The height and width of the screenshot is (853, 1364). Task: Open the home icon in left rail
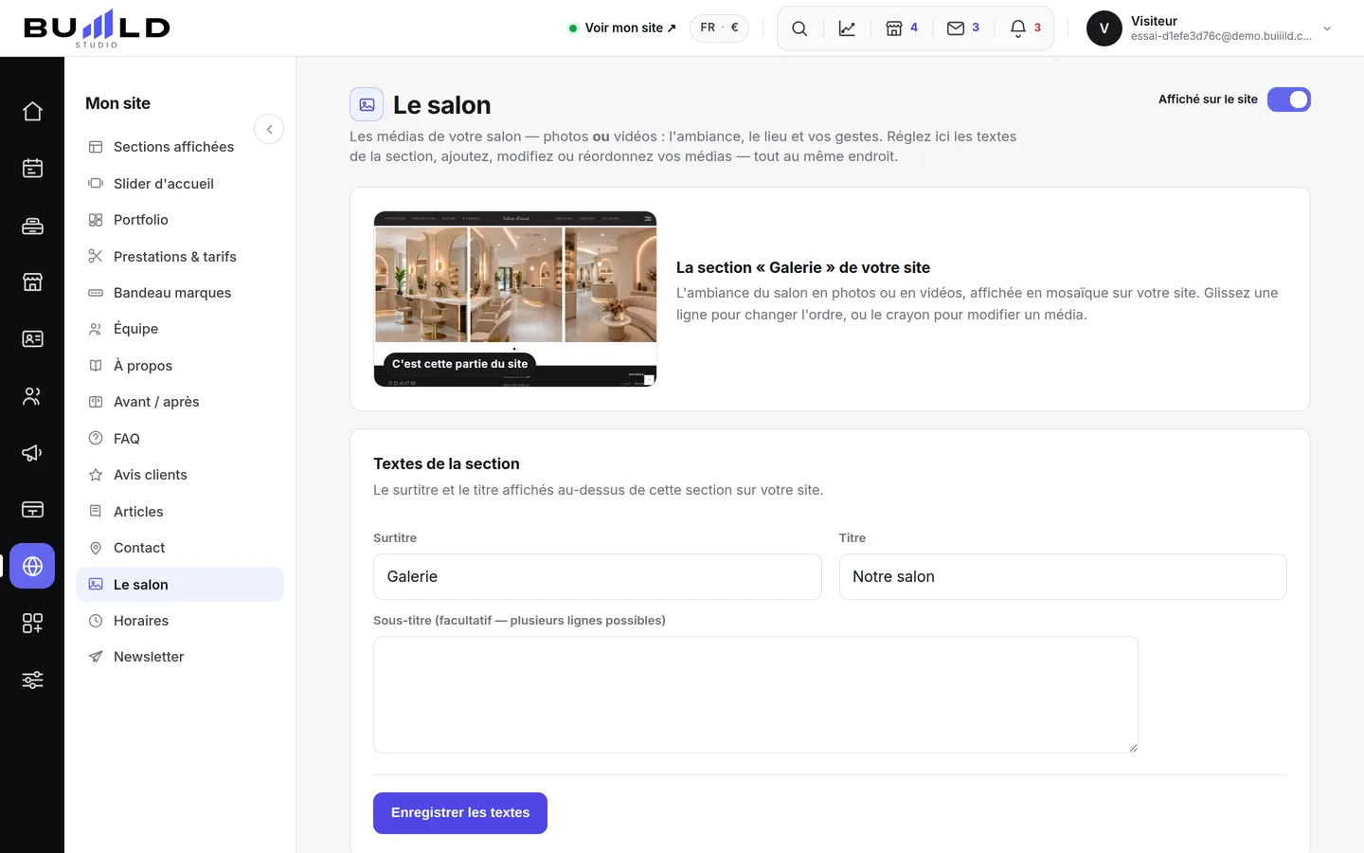[x=32, y=112]
